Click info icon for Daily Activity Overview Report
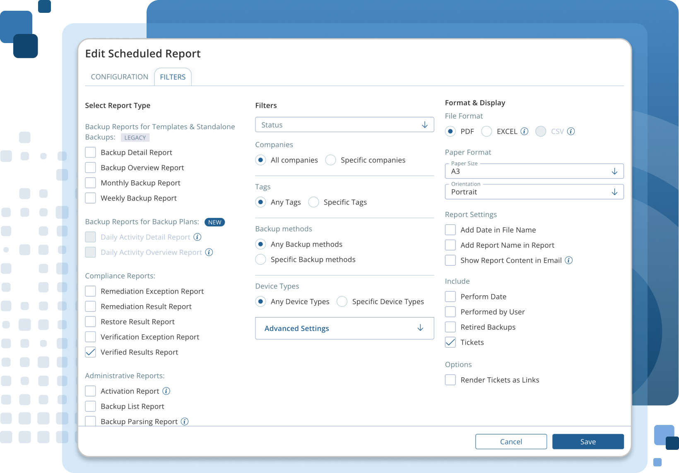679x473 pixels. click(x=209, y=252)
